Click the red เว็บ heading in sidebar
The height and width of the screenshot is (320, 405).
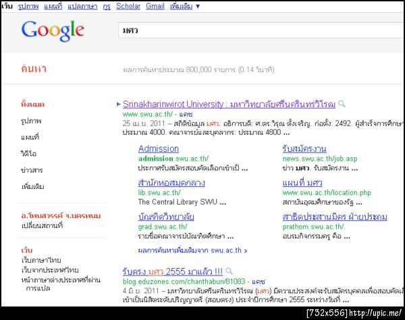pos(27,250)
